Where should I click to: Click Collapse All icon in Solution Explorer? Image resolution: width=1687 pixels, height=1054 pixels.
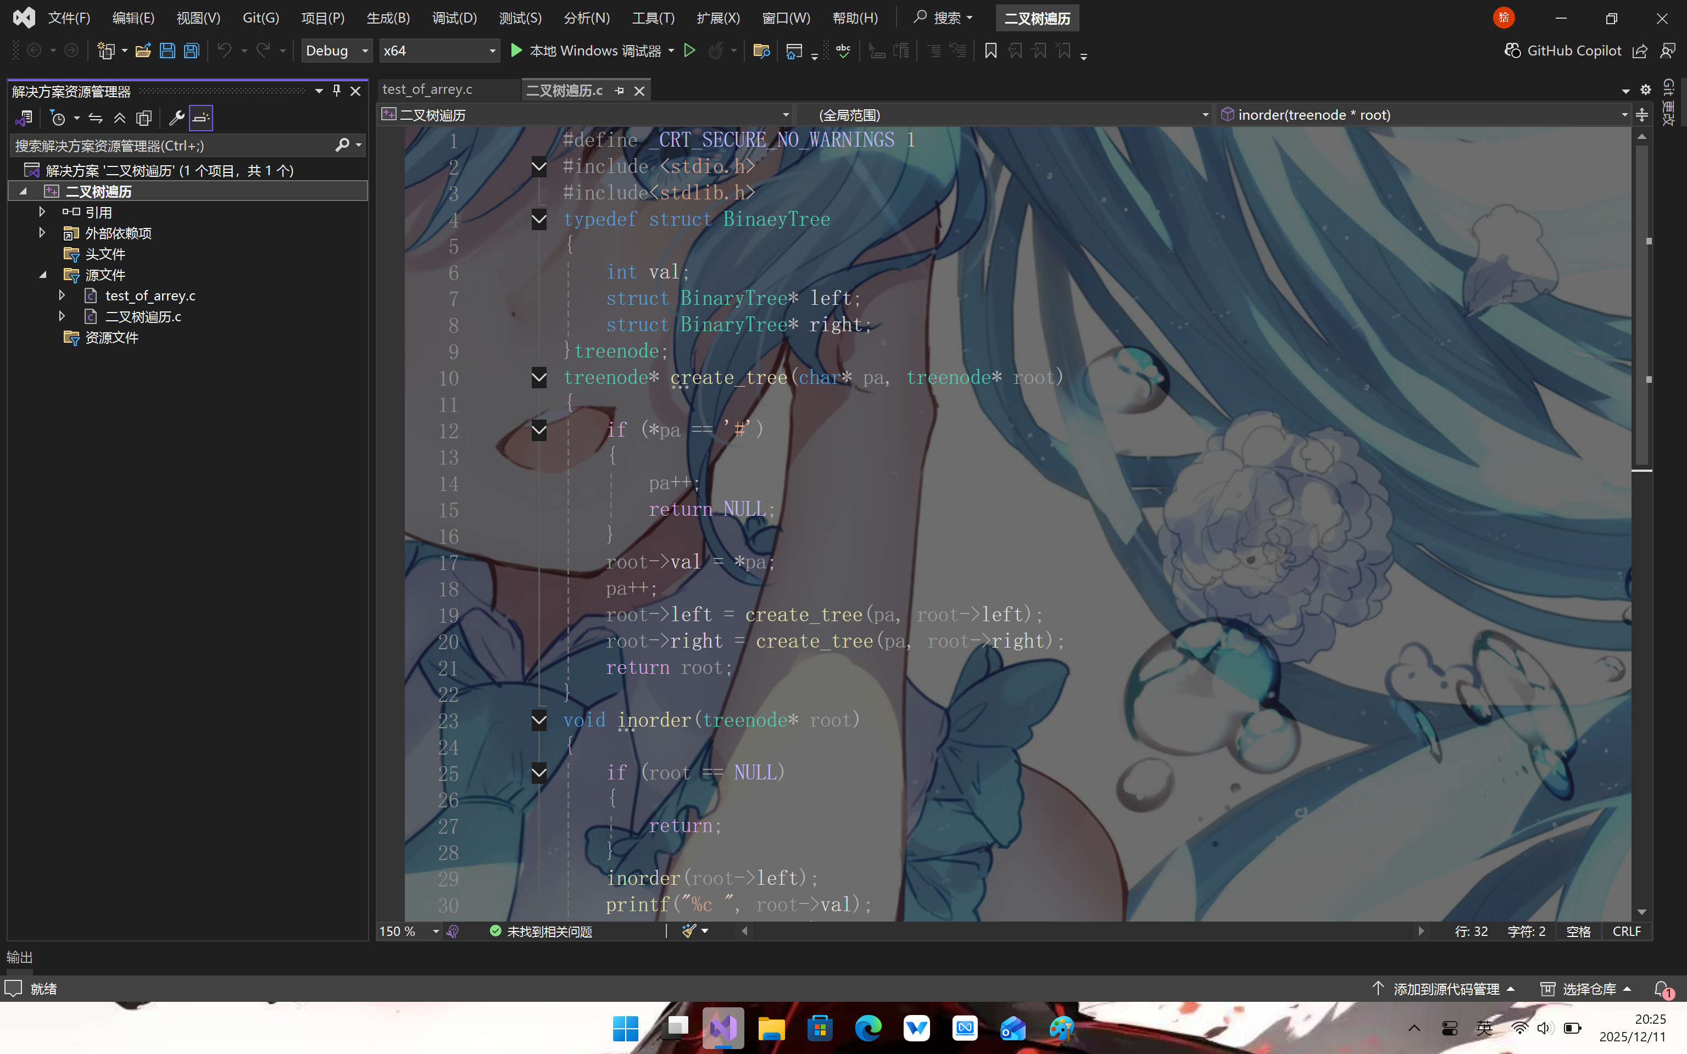(x=119, y=118)
